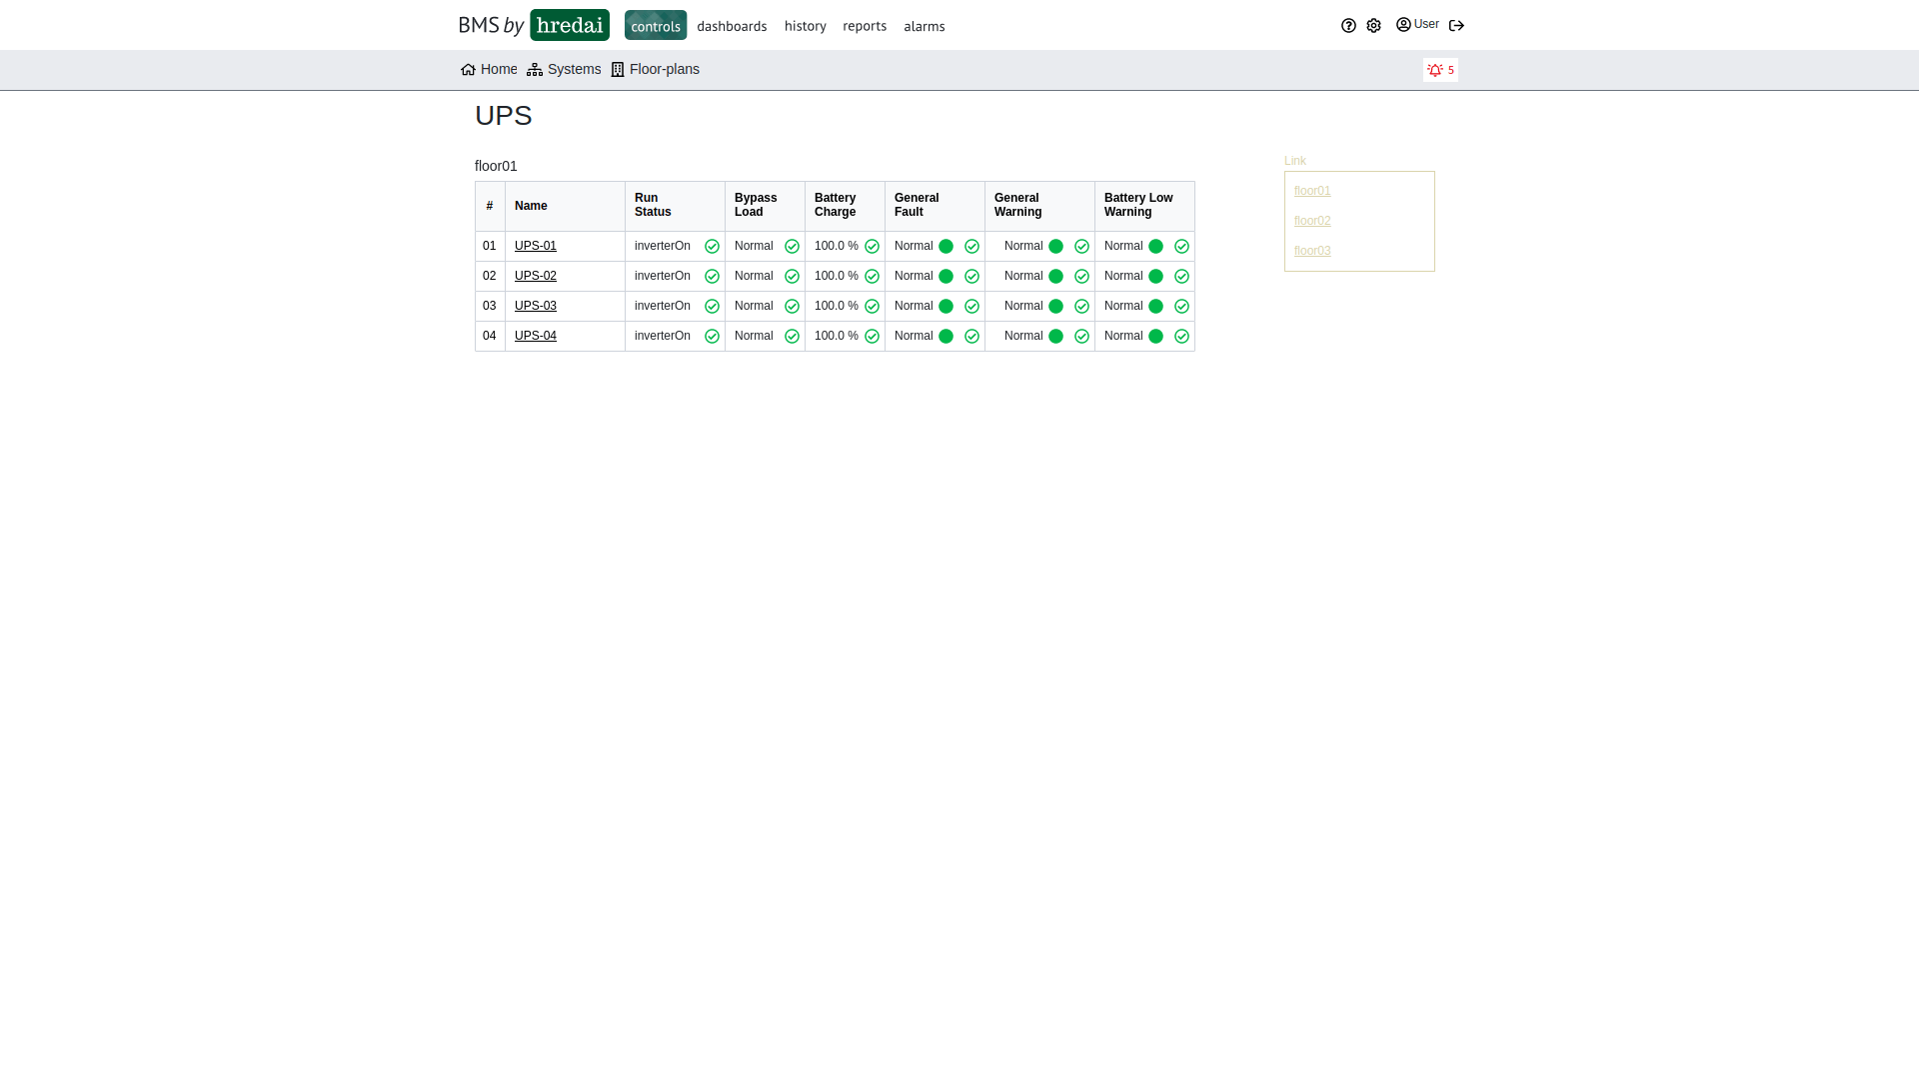Click UPS-03 General Fault green dot
Image resolution: width=1919 pixels, height=1079 pixels.
[946, 307]
